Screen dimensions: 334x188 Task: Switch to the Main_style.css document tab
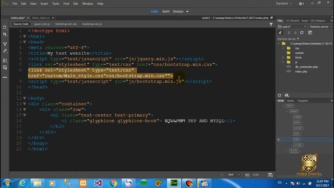41,18
